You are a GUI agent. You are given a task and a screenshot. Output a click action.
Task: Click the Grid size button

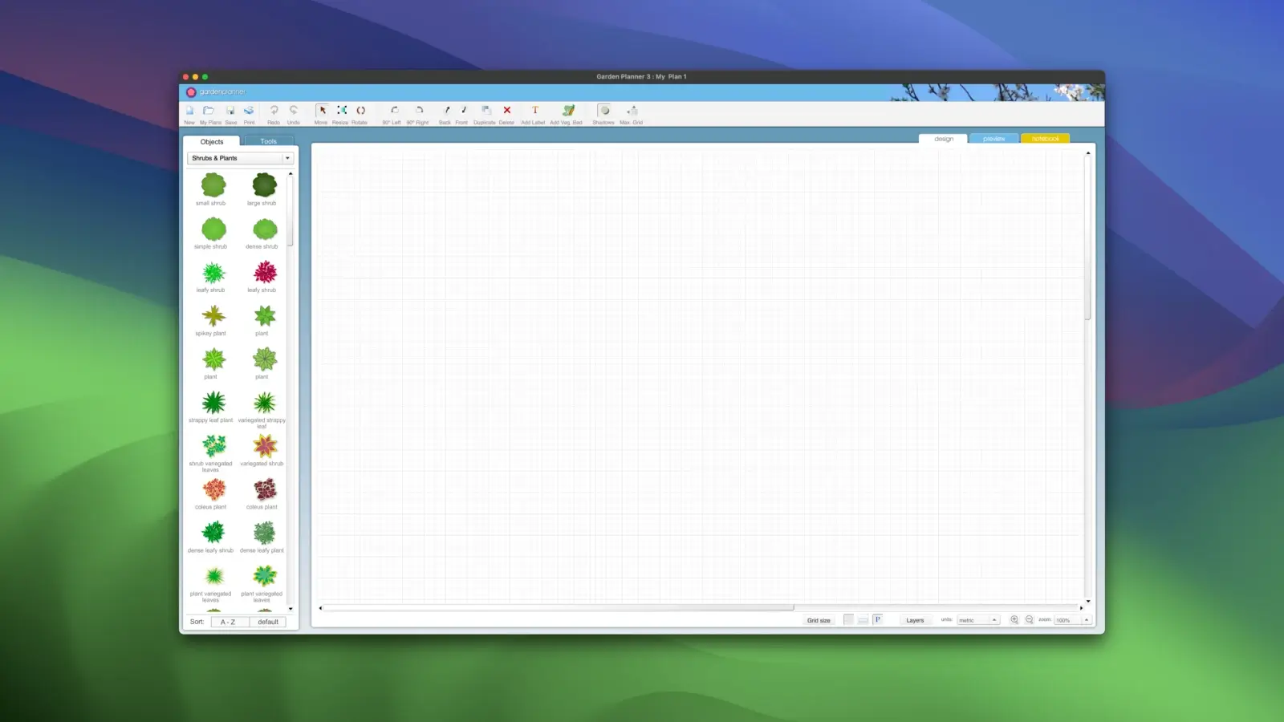(819, 620)
